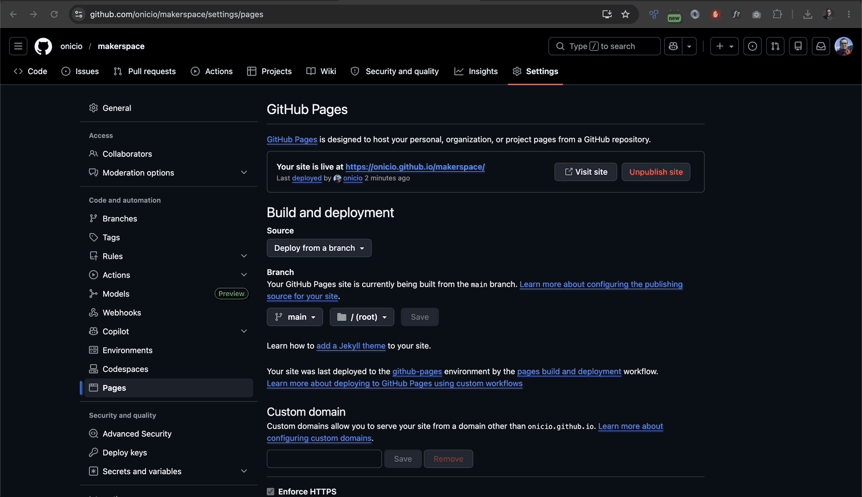862x497 pixels.
Task: Open the Wiki tab
Action: (321, 71)
